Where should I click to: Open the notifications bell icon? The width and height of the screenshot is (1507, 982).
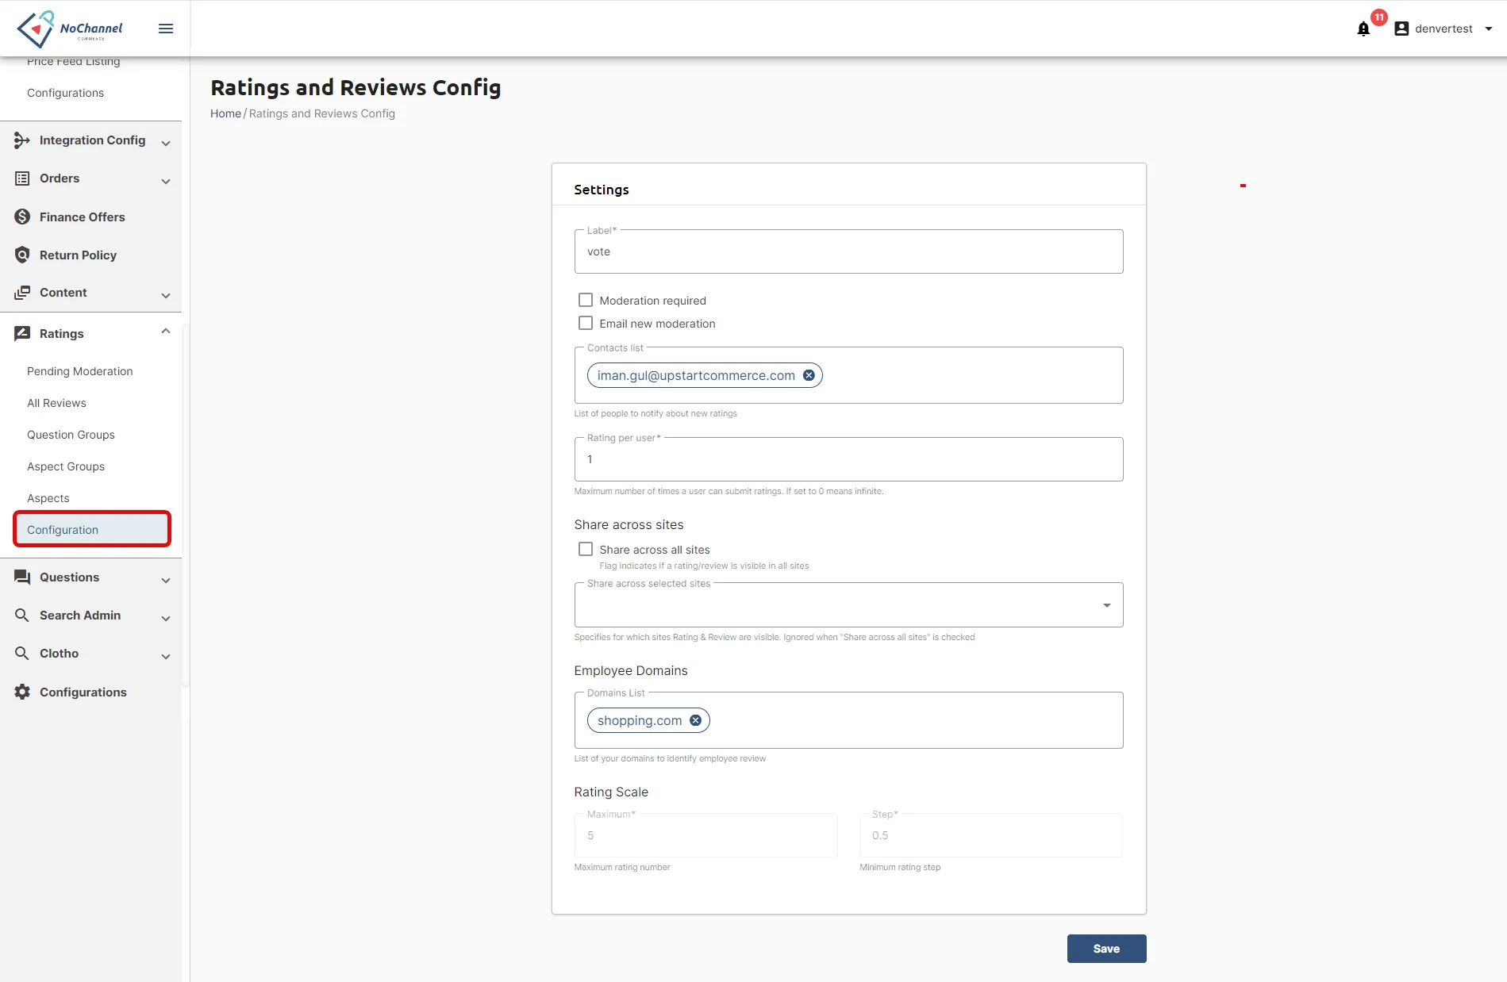coord(1363,29)
